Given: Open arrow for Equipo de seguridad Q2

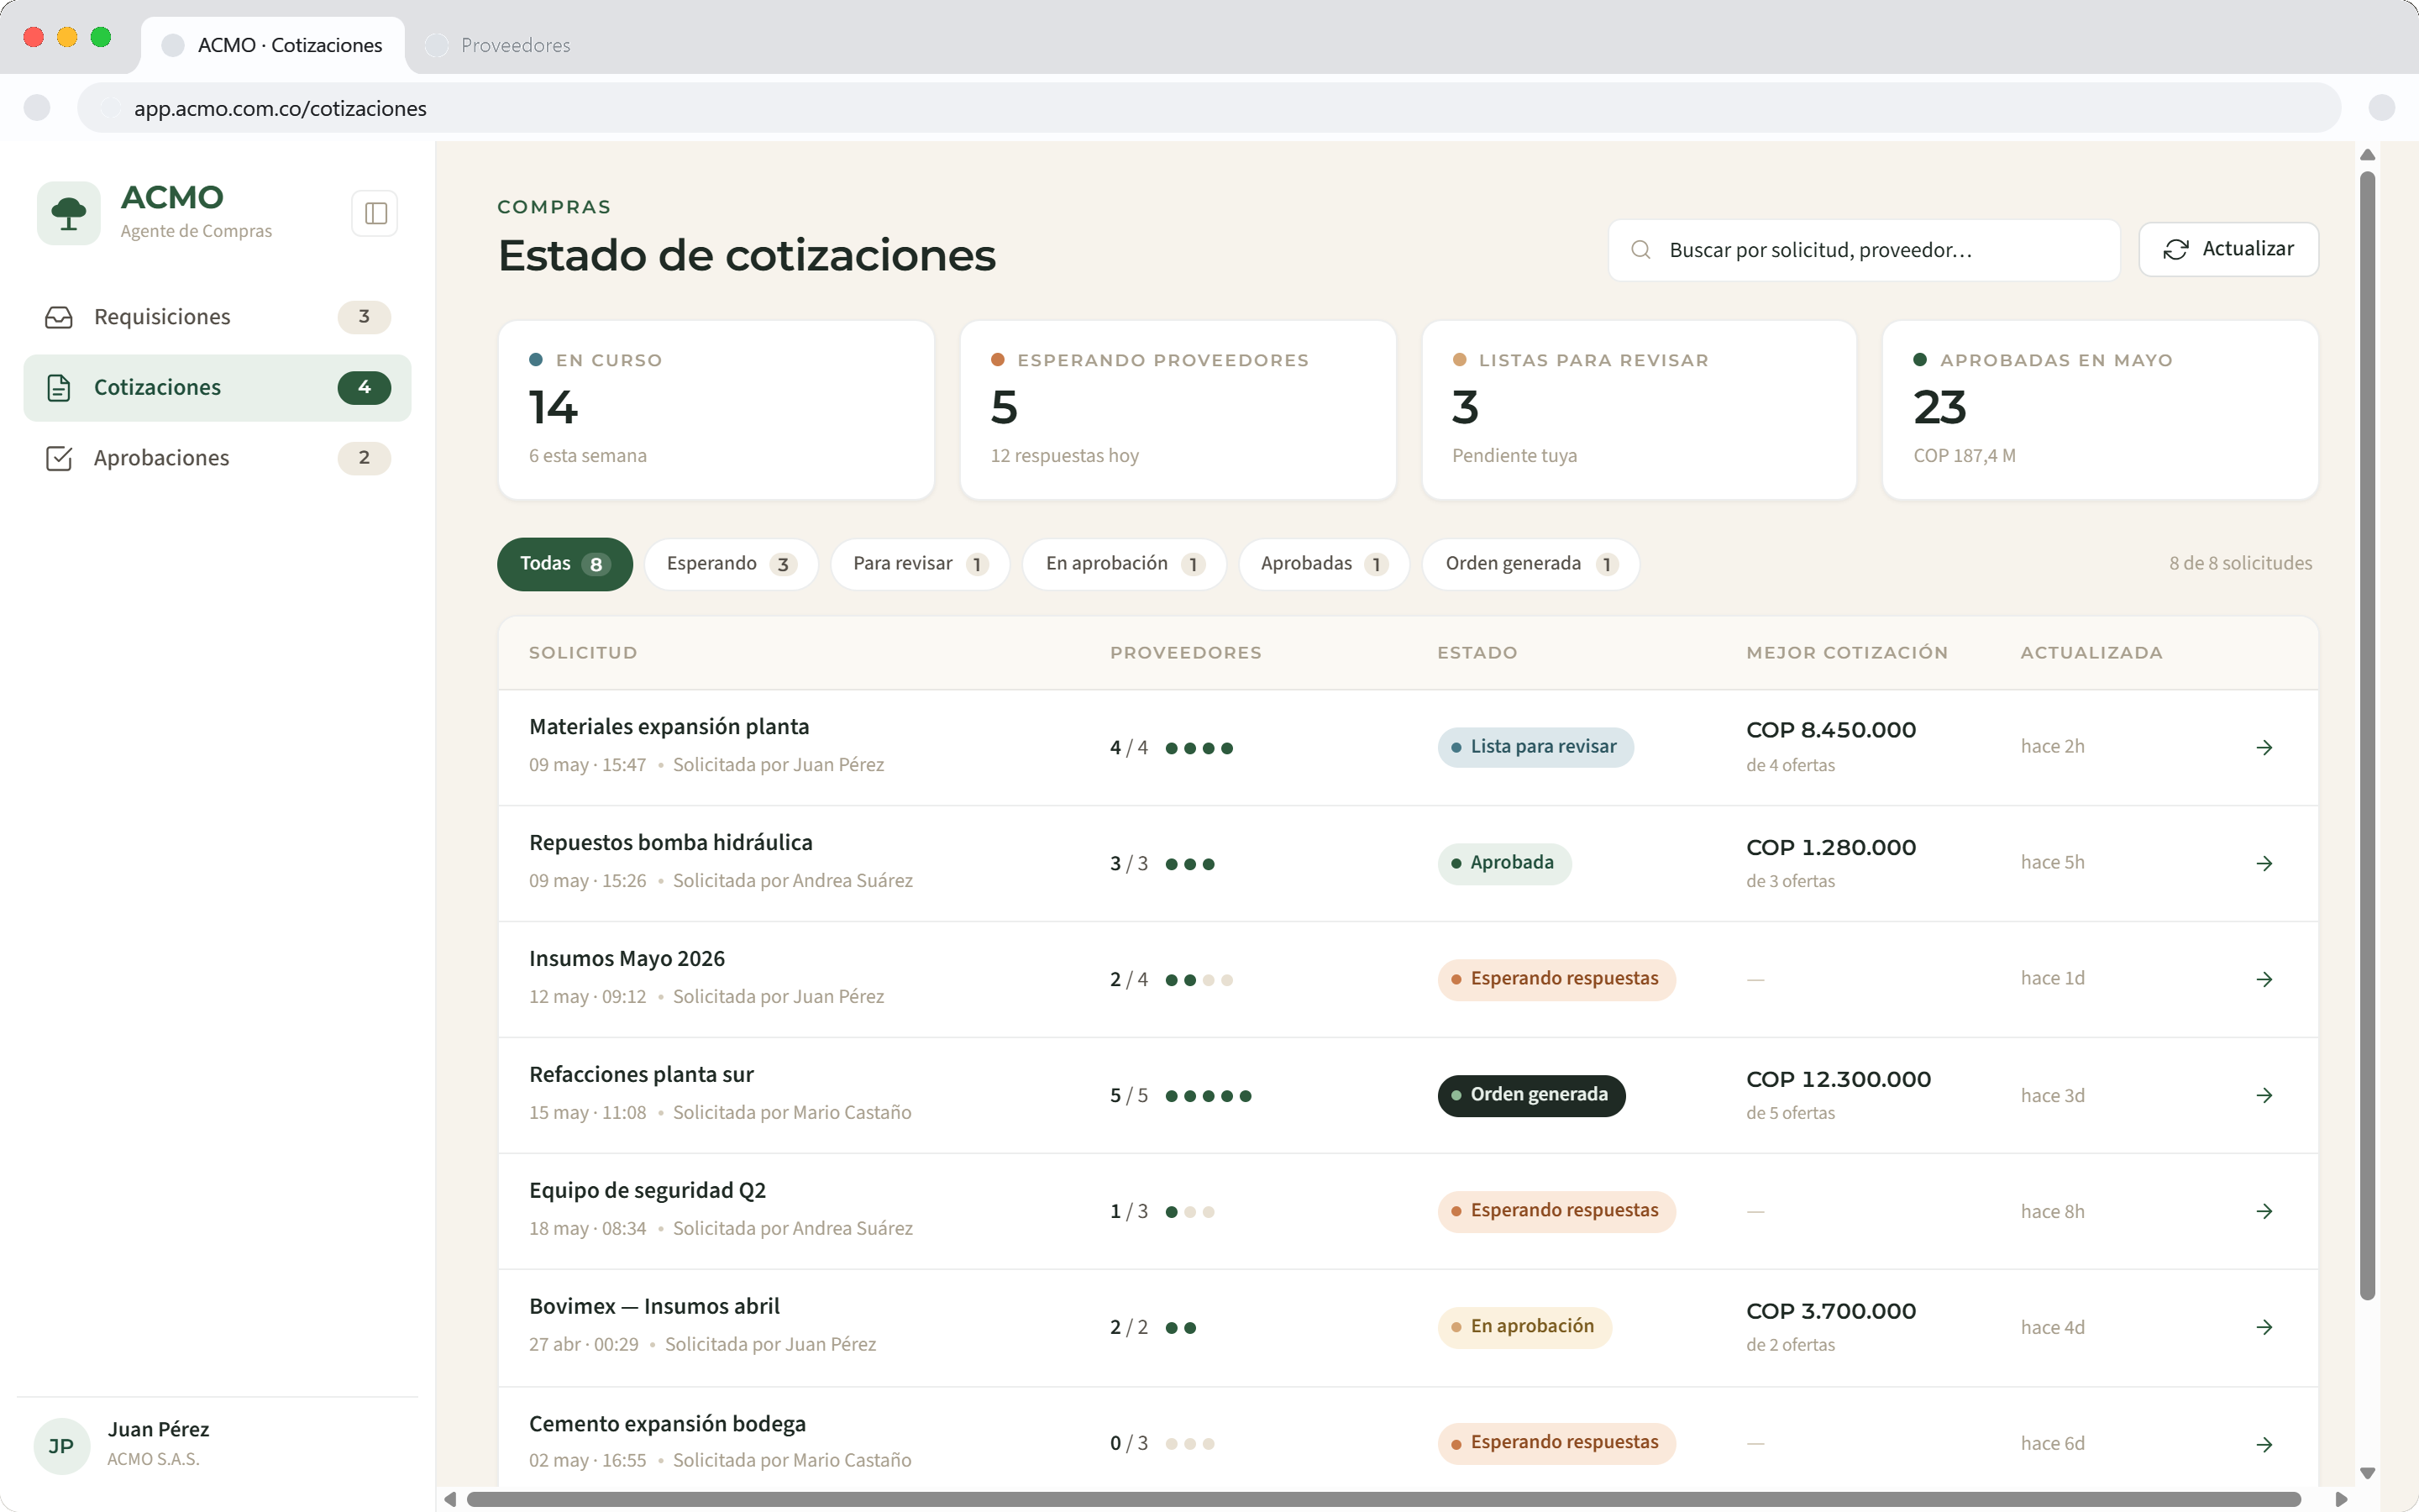Looking at the screenshot, I should pos(2265,1212).
